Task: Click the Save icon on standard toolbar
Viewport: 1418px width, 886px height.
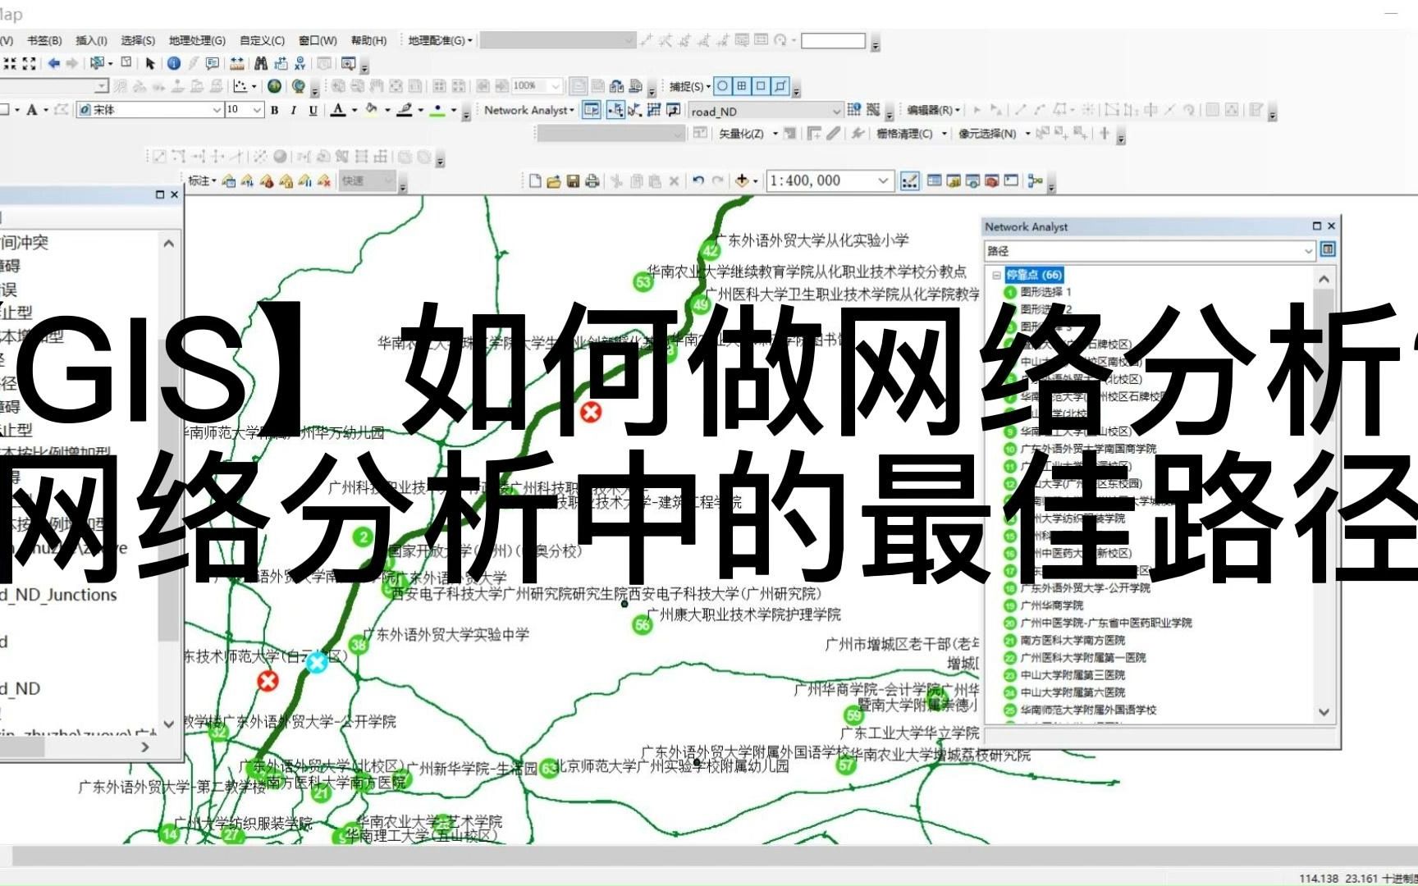Action: pos(572,180)
